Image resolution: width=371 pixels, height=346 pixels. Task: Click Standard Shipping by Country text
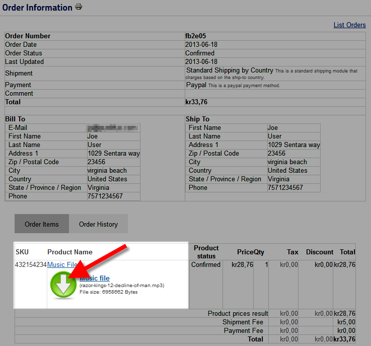click(x=230, y=71)
